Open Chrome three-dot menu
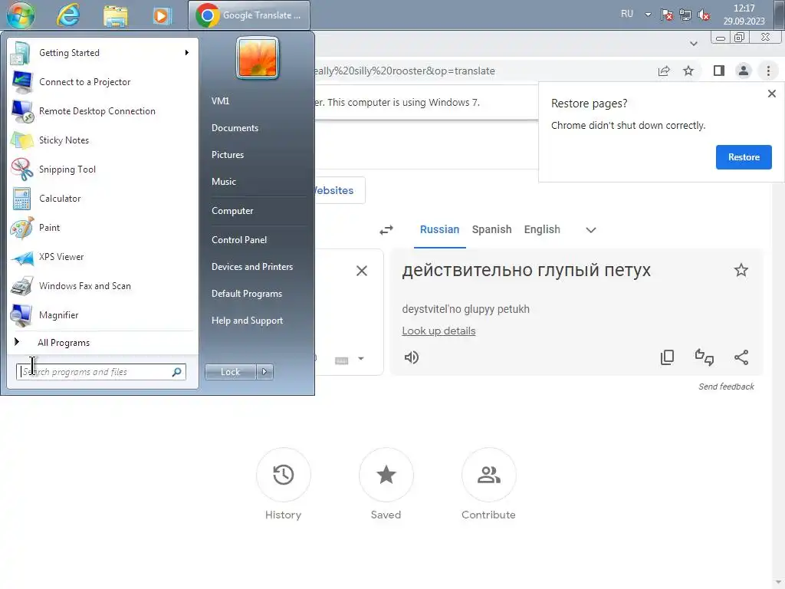This screenshot has height=589, width=785. coord(768,71)
